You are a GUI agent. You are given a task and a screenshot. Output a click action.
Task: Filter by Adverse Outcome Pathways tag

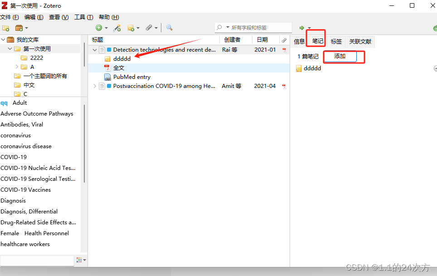click(37, 114)
